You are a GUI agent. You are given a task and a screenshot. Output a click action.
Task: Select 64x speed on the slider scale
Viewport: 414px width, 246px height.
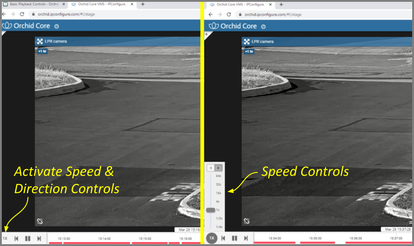[218, 176]
